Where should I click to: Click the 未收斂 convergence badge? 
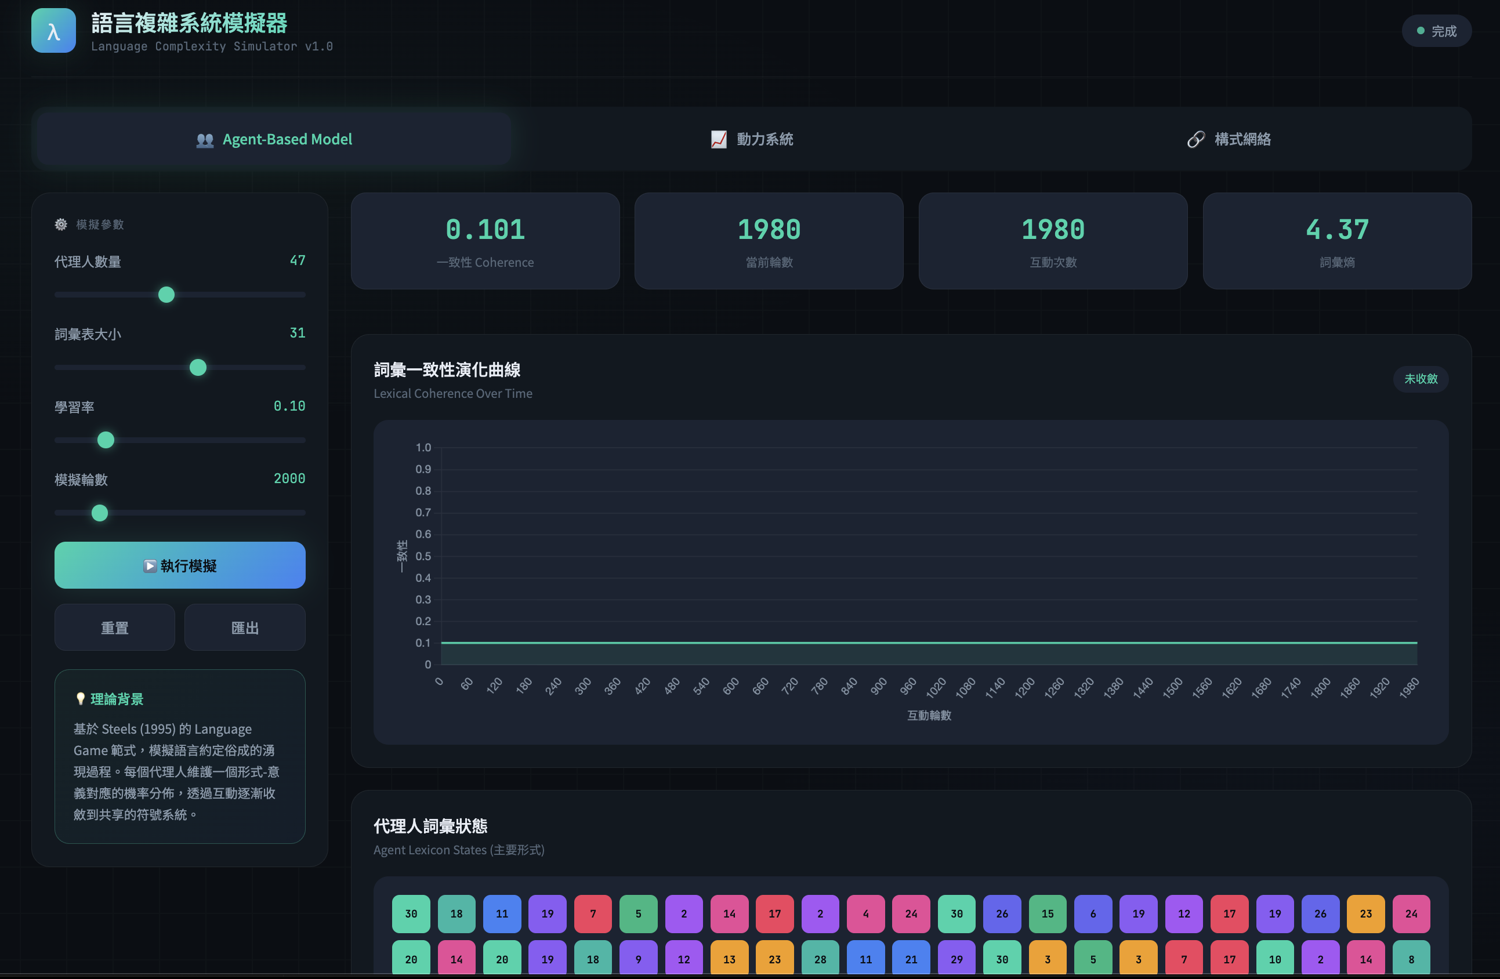pyautogui.click(x=1420, y=379)
